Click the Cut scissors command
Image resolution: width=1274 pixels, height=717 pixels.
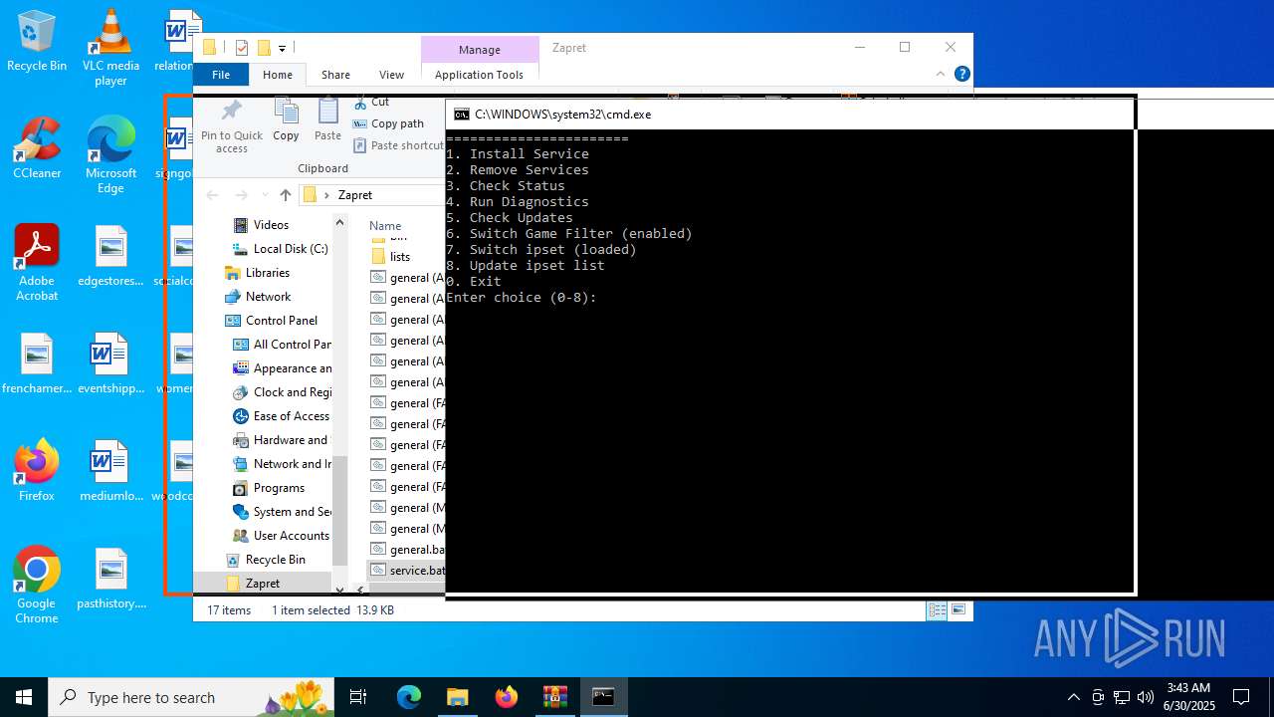[372, 102]
